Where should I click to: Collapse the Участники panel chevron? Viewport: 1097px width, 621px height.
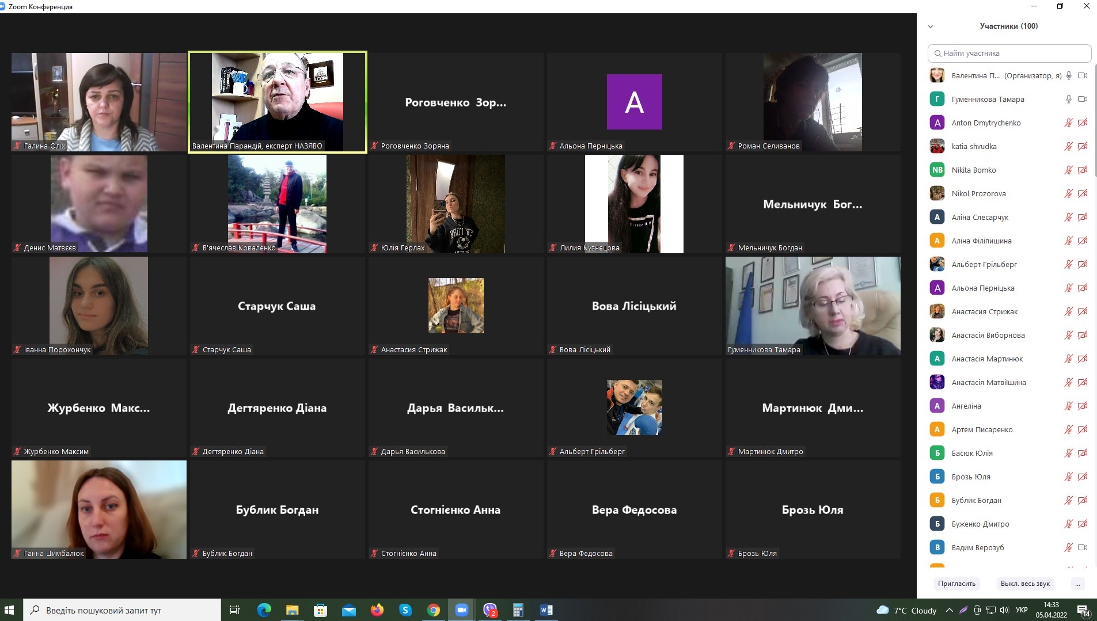pyautogui.click(x=931, y=26)
